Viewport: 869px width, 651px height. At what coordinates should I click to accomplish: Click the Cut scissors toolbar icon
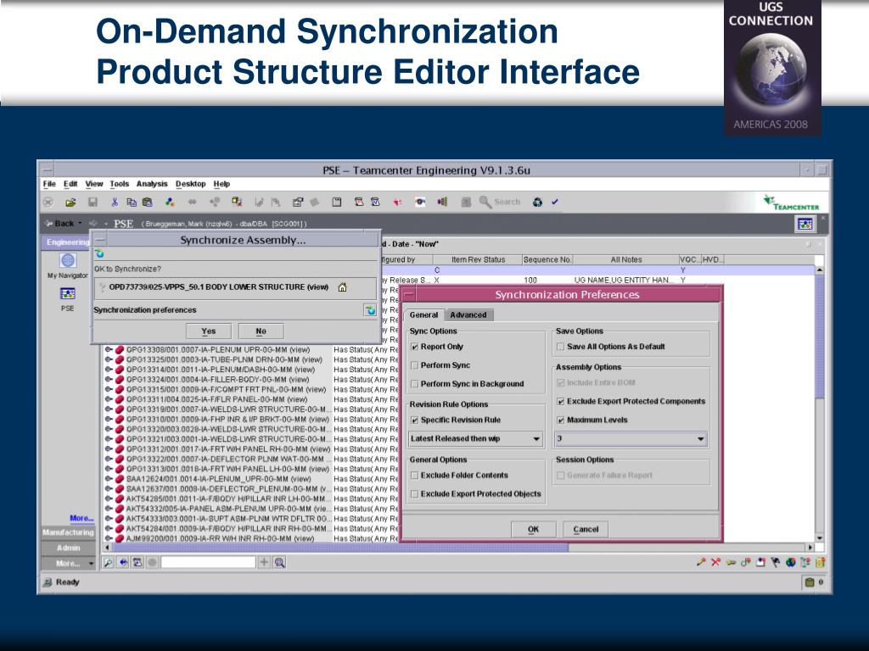tap(115, 203)
